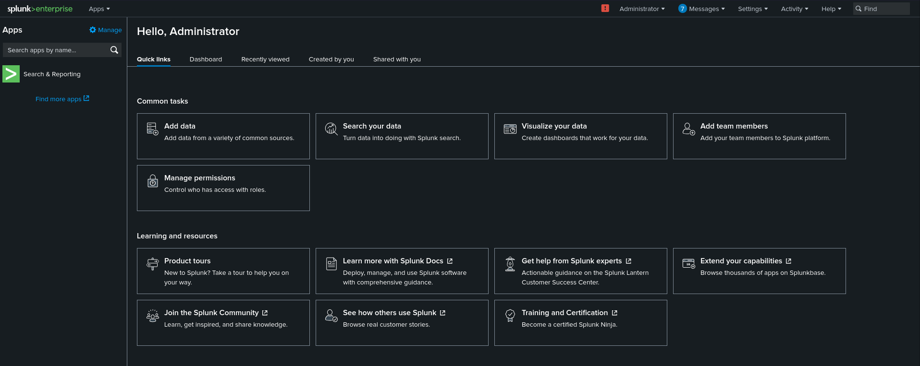Open the red system health alert icon
This screenshot has height=366, width=920.
tap(605, 8)
